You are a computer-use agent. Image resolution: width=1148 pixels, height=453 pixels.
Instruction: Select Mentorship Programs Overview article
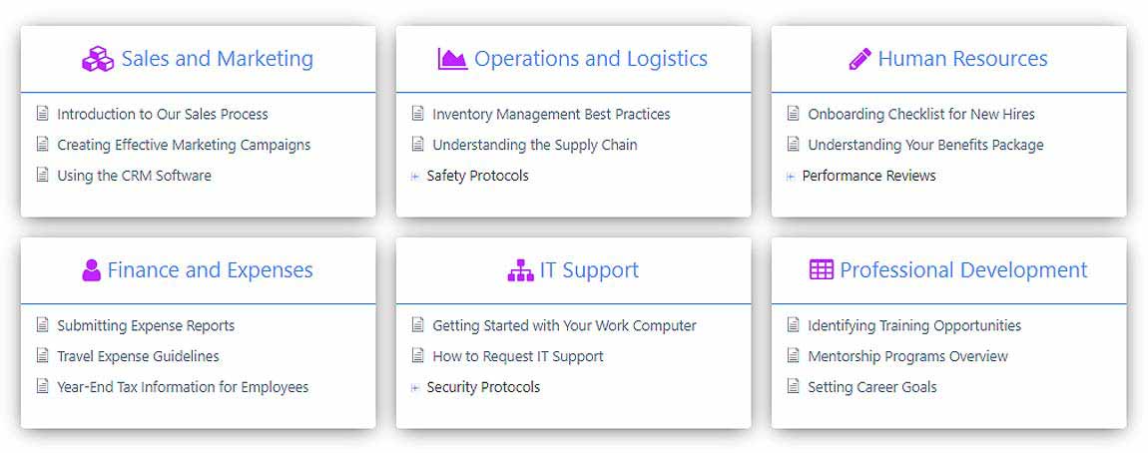(908, 356)
